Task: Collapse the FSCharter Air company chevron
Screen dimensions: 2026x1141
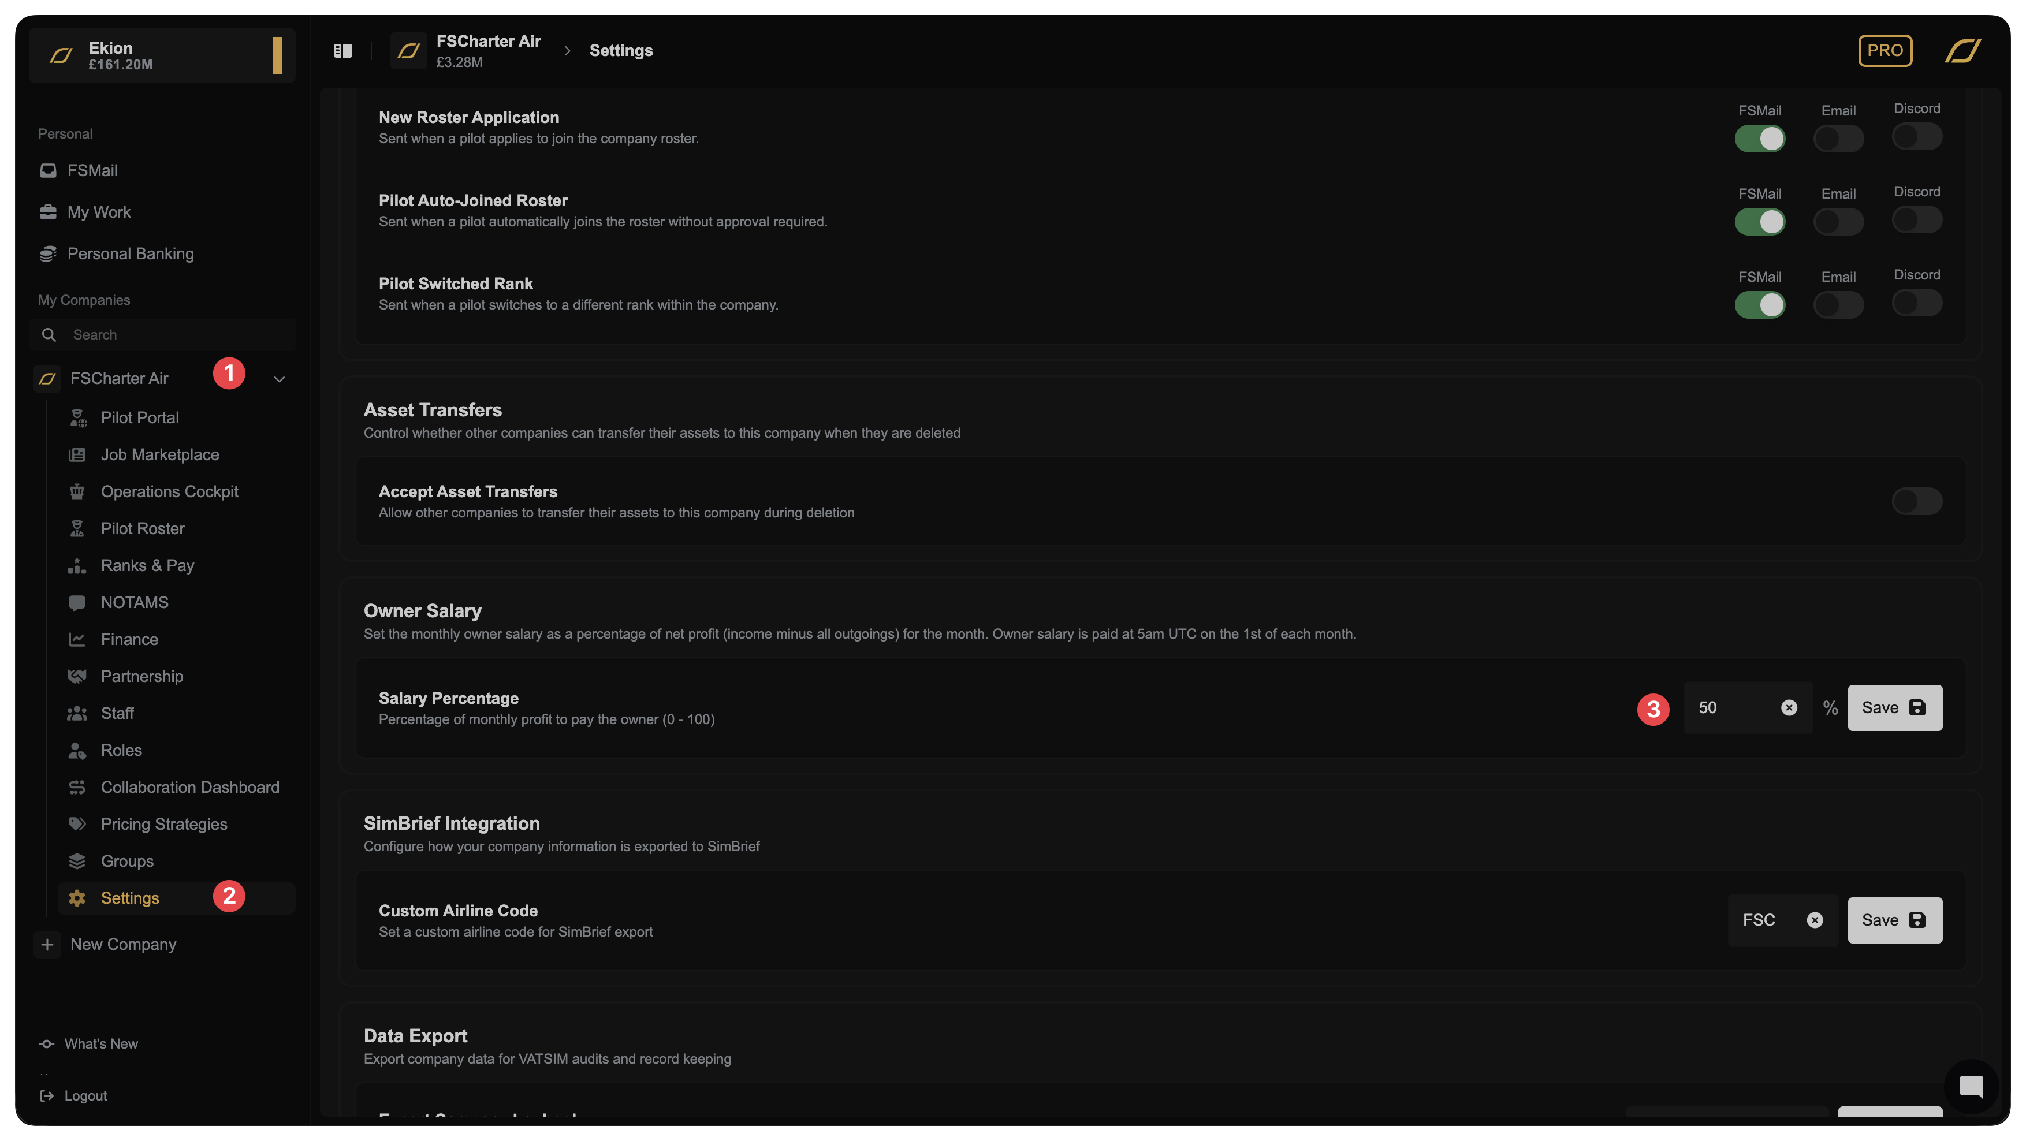Action: (279, 379)
